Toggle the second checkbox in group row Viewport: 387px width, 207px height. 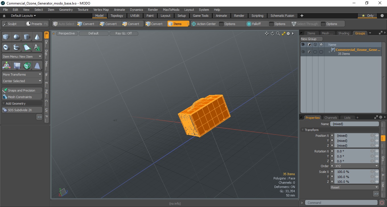[321, 52]
